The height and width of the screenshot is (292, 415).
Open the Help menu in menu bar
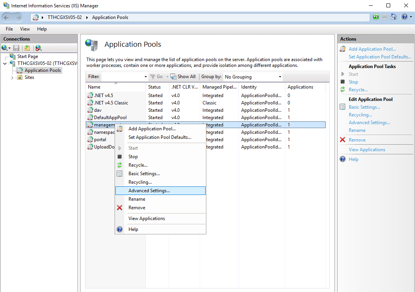click(x=42, y=29)
